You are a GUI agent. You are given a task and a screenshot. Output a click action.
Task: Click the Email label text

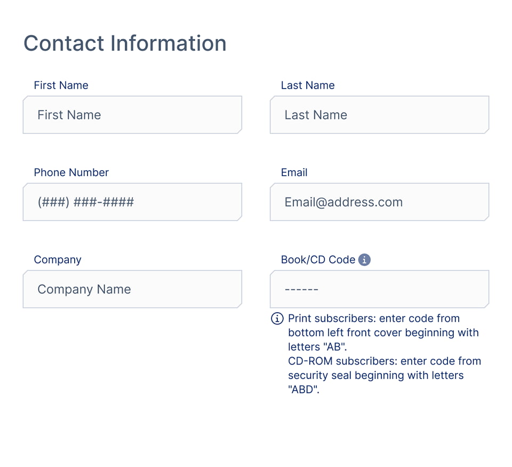tap(294, 172)
